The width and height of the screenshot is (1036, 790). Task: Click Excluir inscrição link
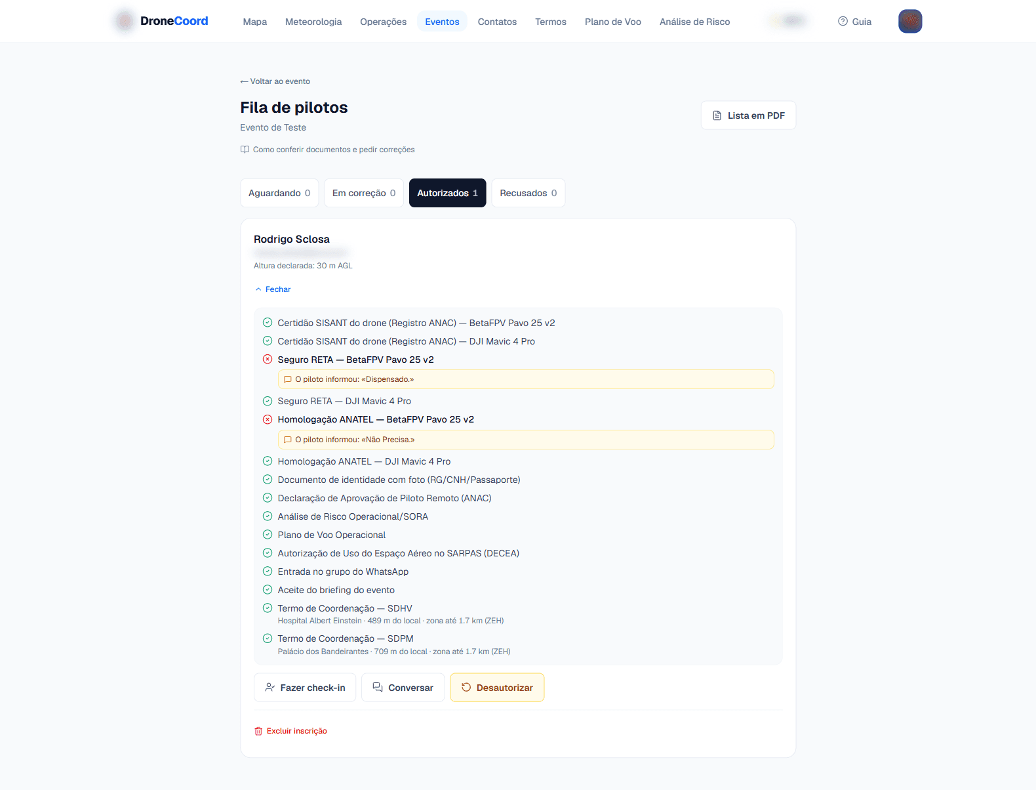pyautogui.click(x=290, y=731)
